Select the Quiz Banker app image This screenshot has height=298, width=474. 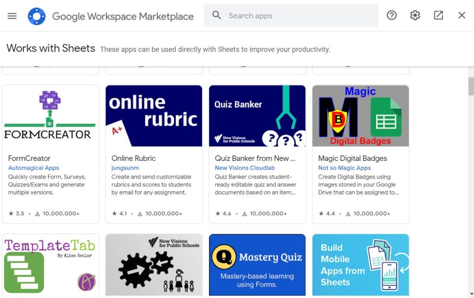point(257,116)
